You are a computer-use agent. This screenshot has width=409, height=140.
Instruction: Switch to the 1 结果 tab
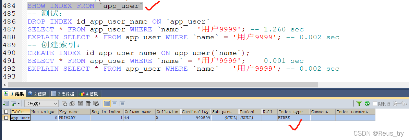pyautogui.click(x=14, y=94)
